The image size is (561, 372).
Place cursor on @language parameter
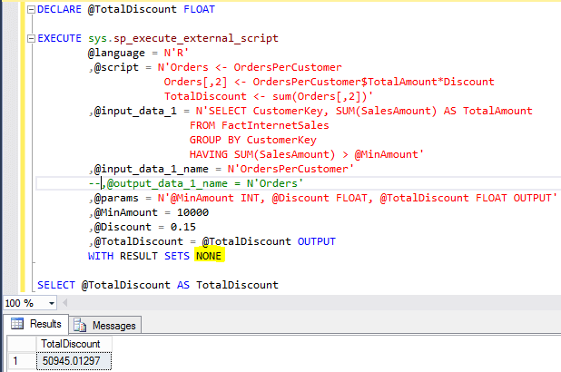[x=116, y=53]
